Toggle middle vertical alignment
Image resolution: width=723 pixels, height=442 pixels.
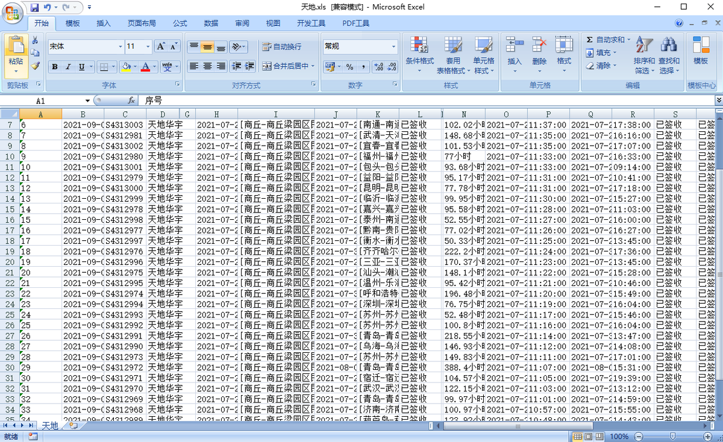pyautogui.click(x=207, y=46)
